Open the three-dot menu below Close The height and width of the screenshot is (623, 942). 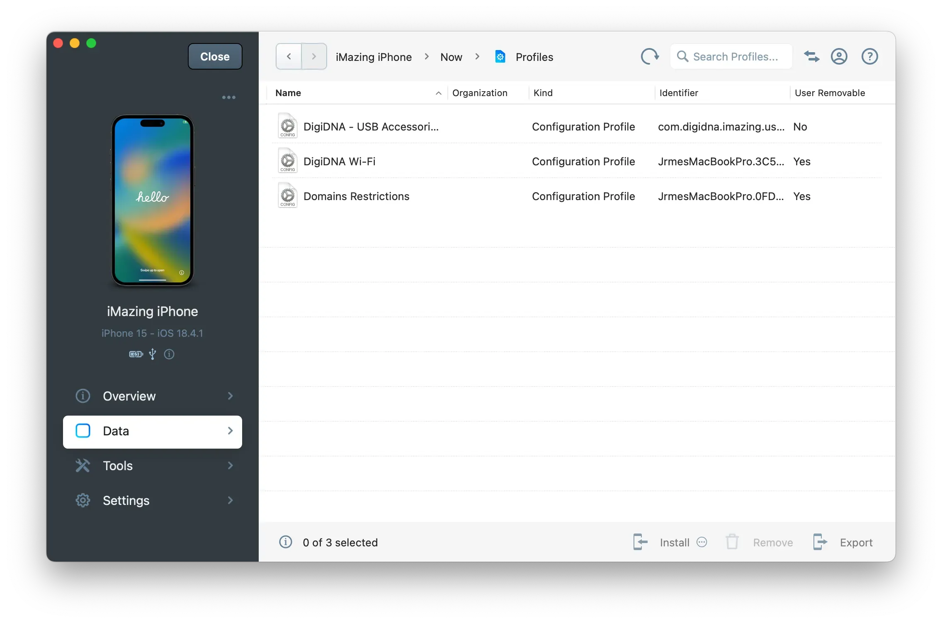(x=228, y=97)
